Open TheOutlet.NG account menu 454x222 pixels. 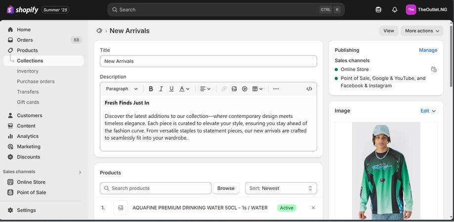pos(426,9)
